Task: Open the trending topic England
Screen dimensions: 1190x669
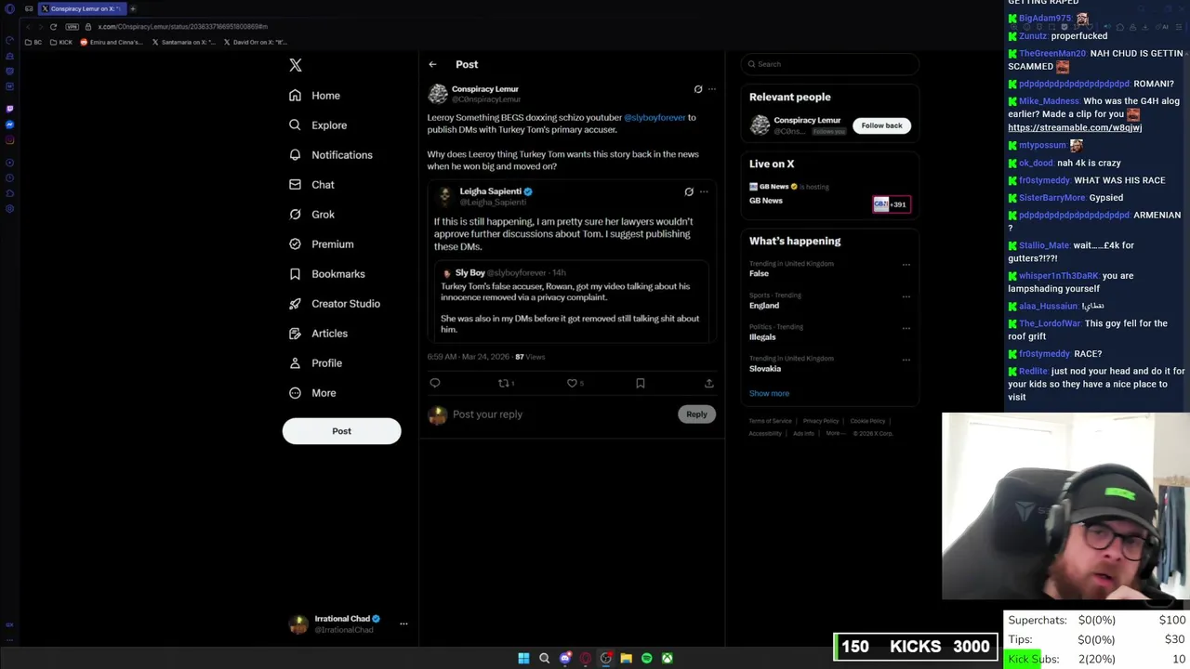Action: point(764,305)
